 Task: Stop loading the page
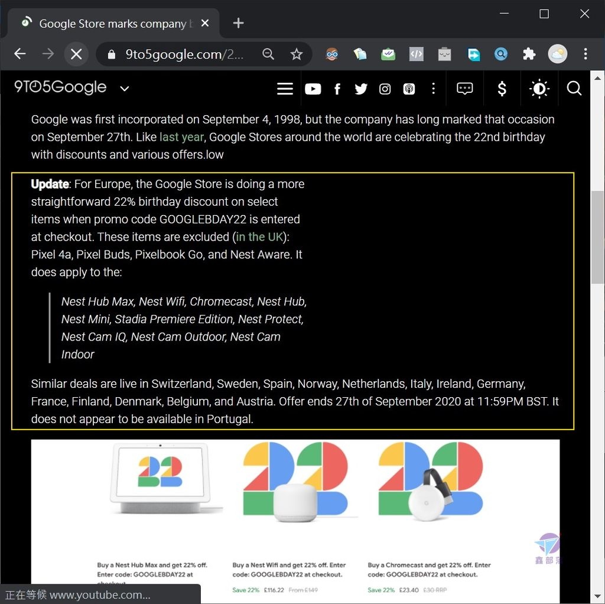tap(76, 54)
